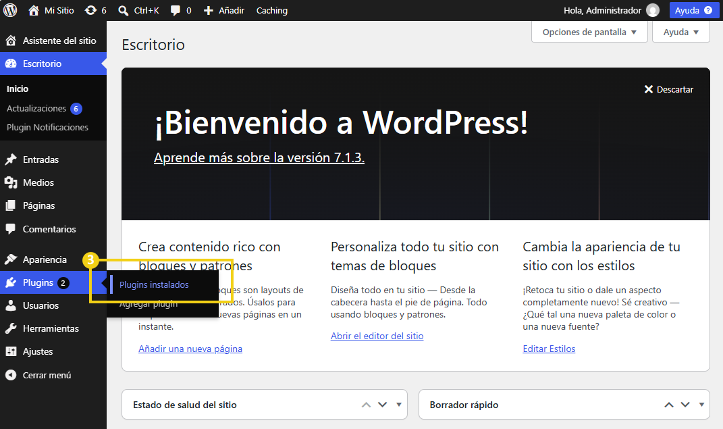Click the Administrador avatar icon
The width and height of the screenshot is (723, 429).
click(652, 10)
